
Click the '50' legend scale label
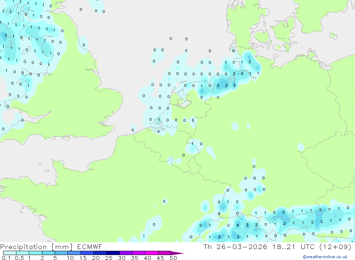173,258
